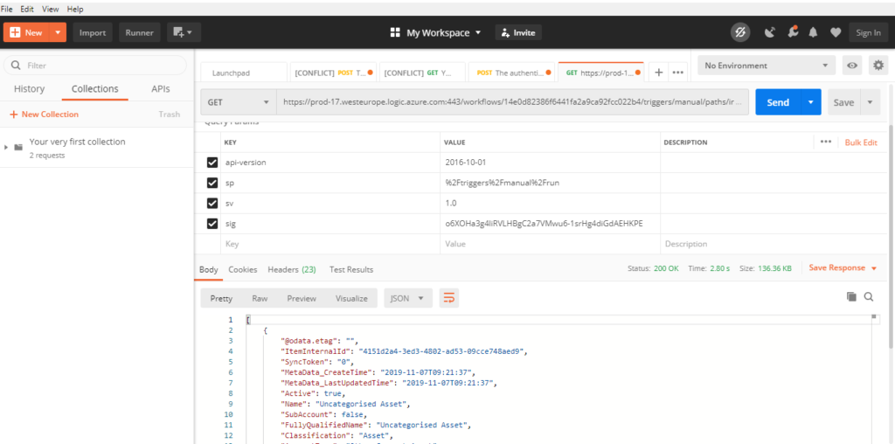The height and width of the screenshot is (444, 895).
Task: Open tab options ellipsis menu
Action: point(677,73)
